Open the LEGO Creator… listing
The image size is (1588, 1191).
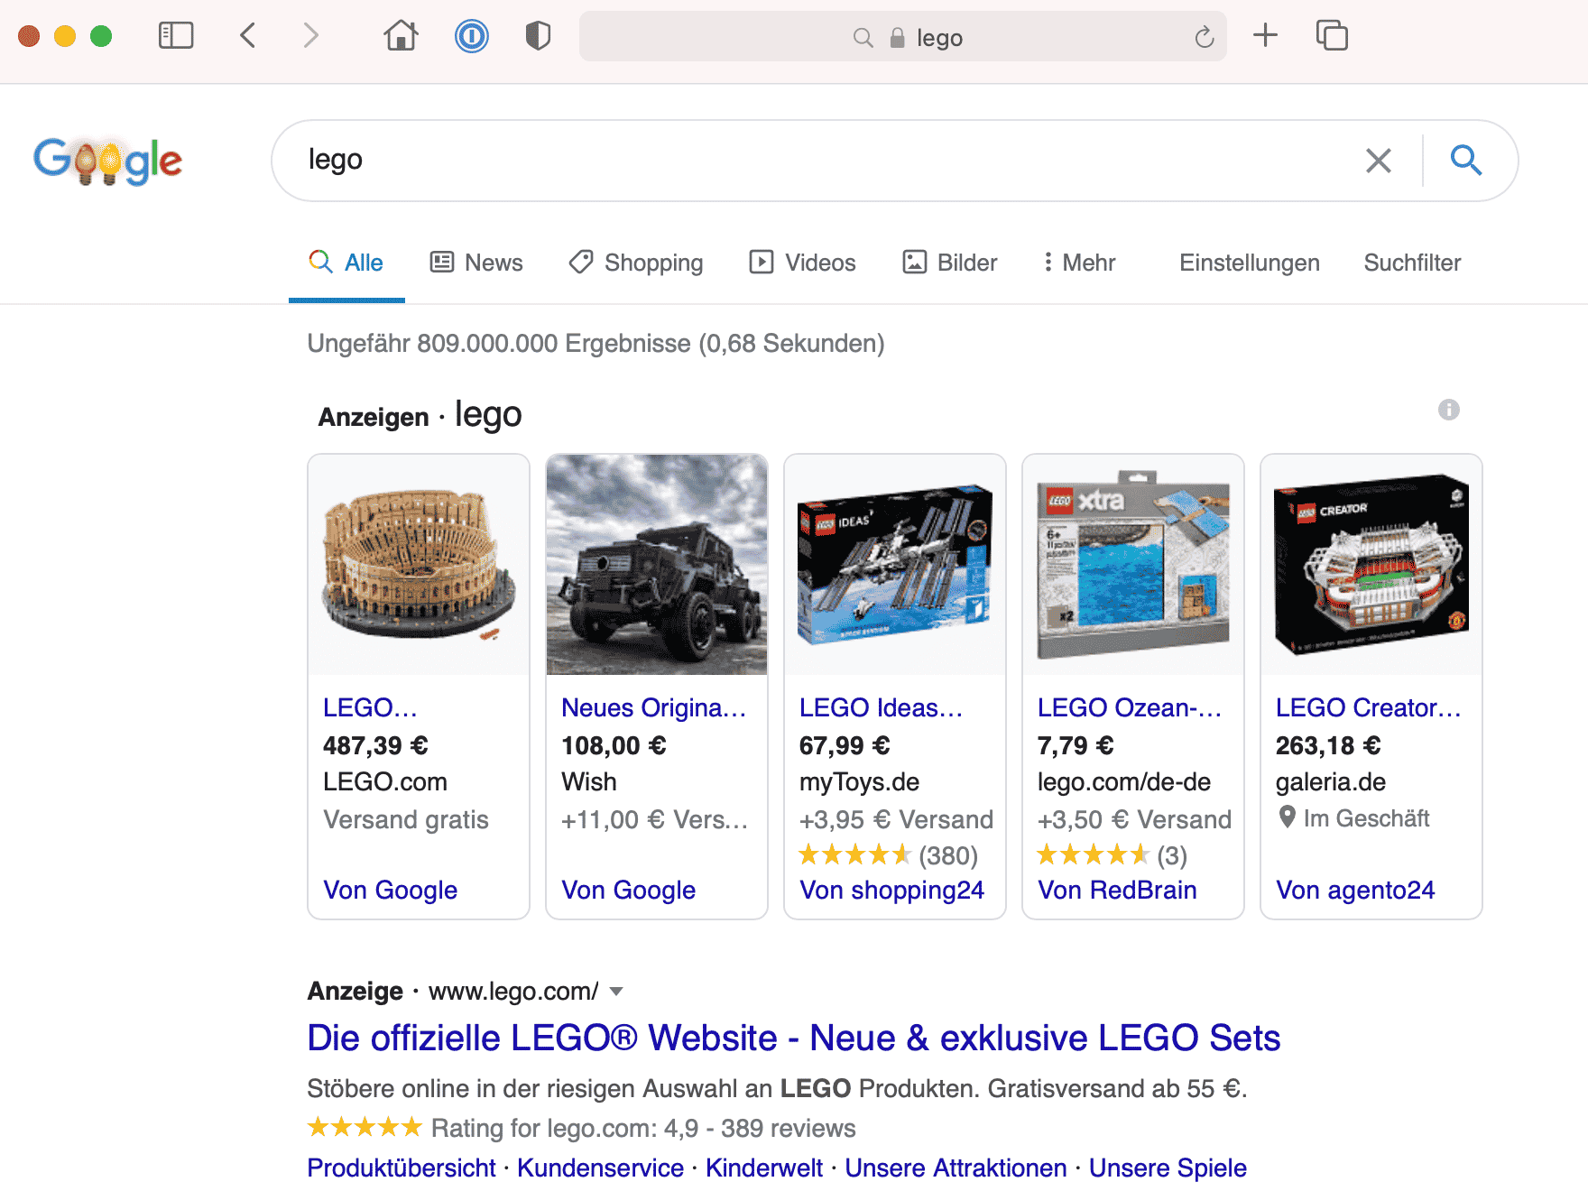point(1368,707)
